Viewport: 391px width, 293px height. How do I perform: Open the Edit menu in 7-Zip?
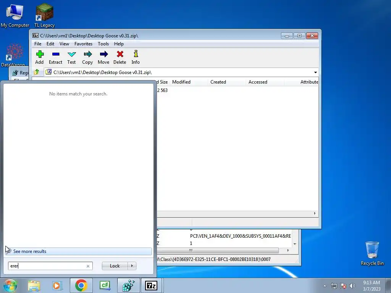pos(50,44)
